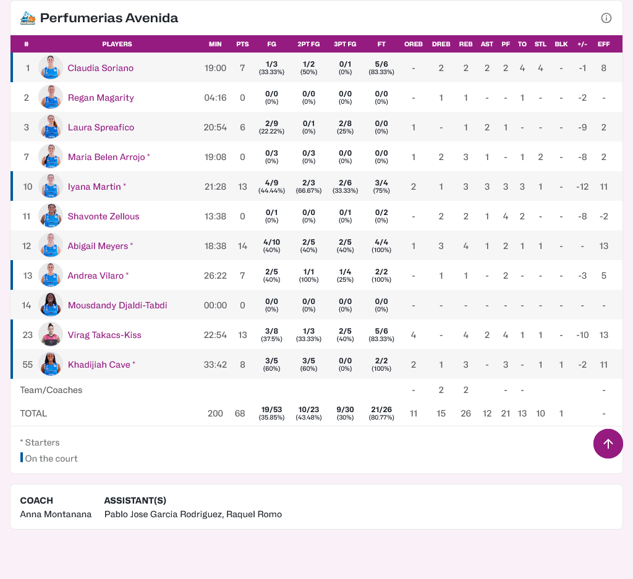Click the PLAYERS column header
Screen dimensions: 633x579
click(117, 44)
